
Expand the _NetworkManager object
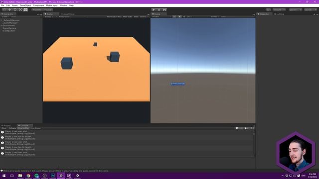[x=1, y=20]
